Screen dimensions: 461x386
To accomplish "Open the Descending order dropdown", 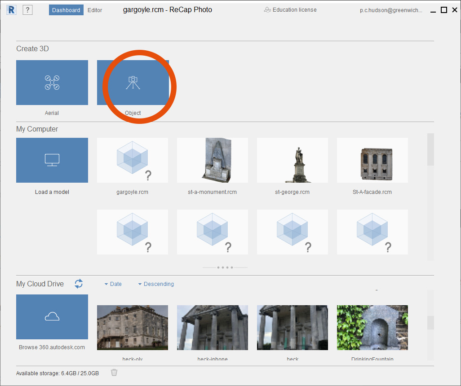I will tap(155, 284).
